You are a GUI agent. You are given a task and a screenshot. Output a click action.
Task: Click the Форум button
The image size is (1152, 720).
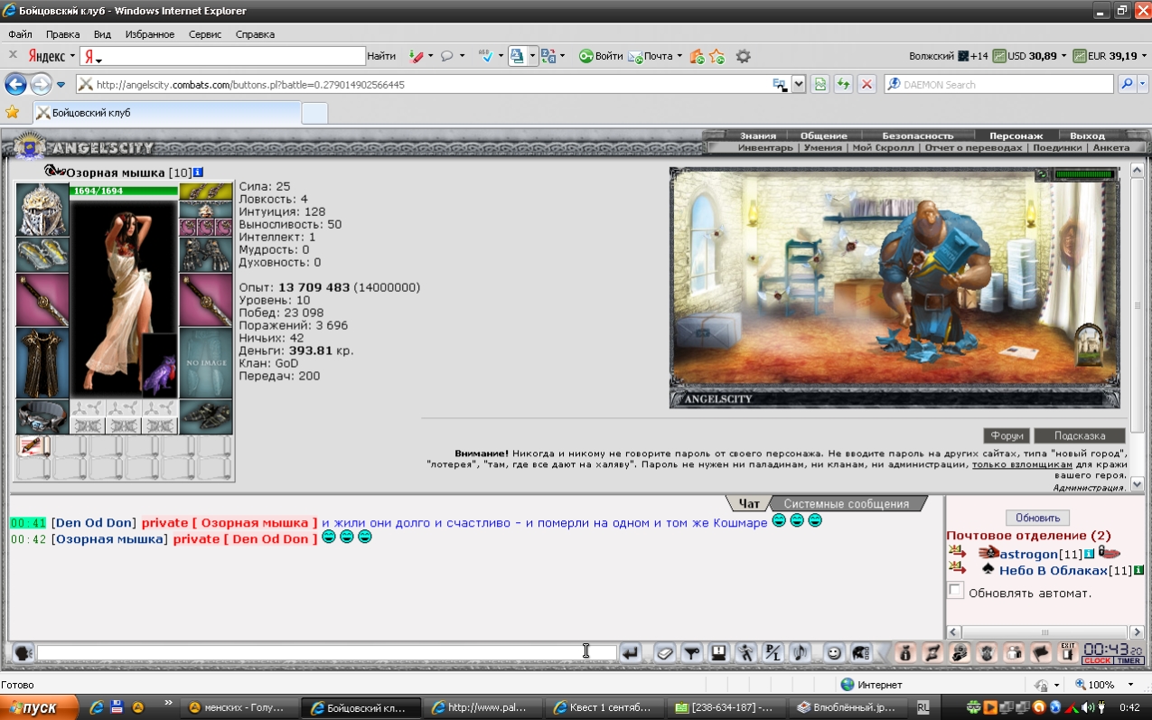tap(1007, 435)
